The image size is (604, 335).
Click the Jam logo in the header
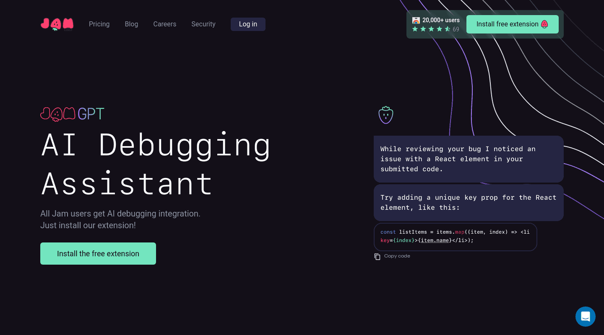[x=57, y=24]
